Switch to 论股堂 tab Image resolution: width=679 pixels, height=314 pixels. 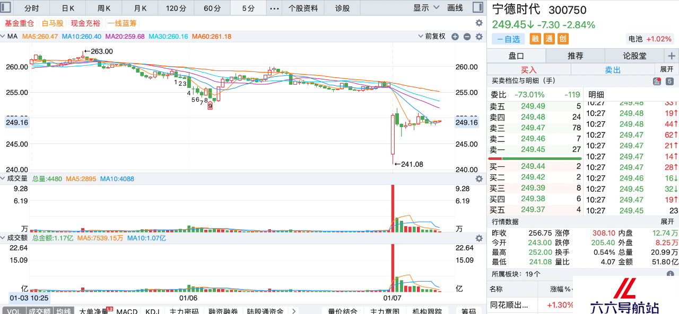click(634, 56)
